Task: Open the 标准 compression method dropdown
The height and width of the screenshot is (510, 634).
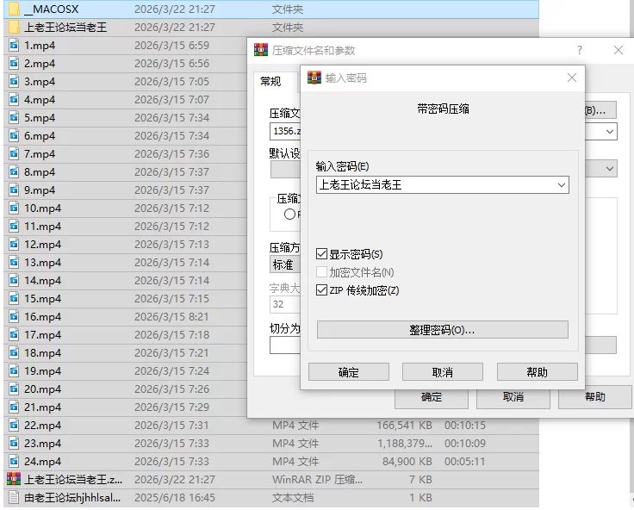Action: 285,264
